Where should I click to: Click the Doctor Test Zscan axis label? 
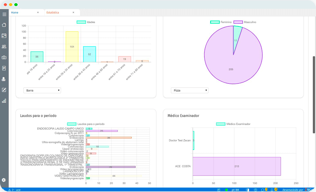coord(179,141)
